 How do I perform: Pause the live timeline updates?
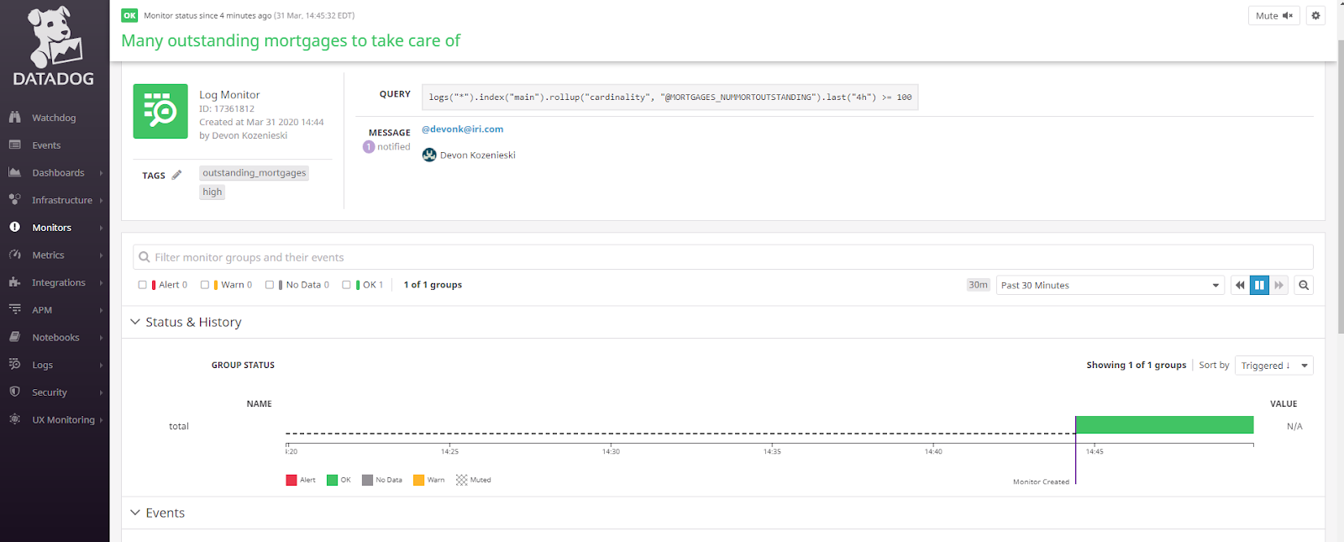coord(1259,285)
